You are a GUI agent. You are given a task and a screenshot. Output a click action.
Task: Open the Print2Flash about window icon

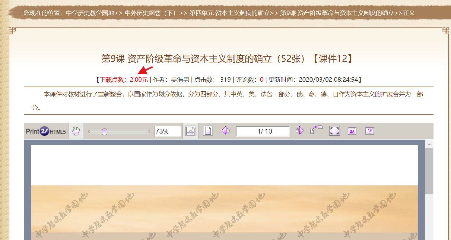coord(352,131)
